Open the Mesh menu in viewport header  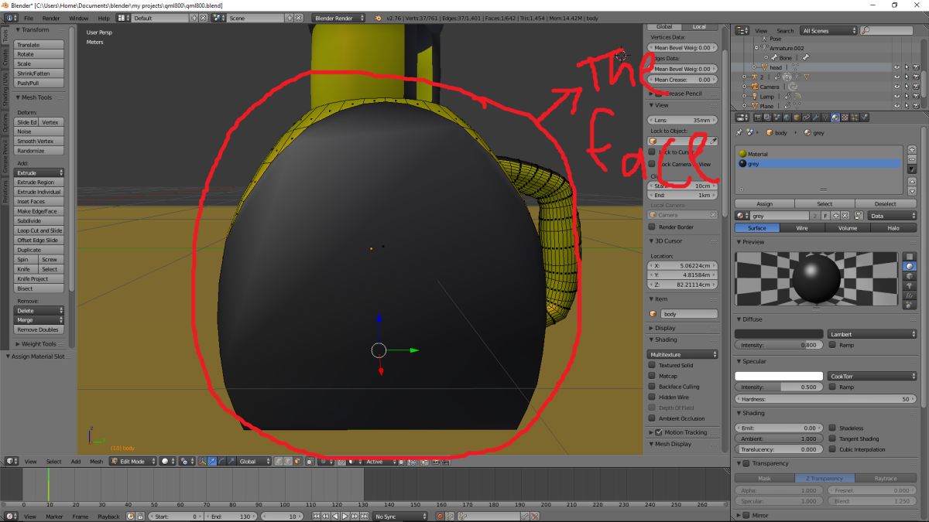click(96, 461)
